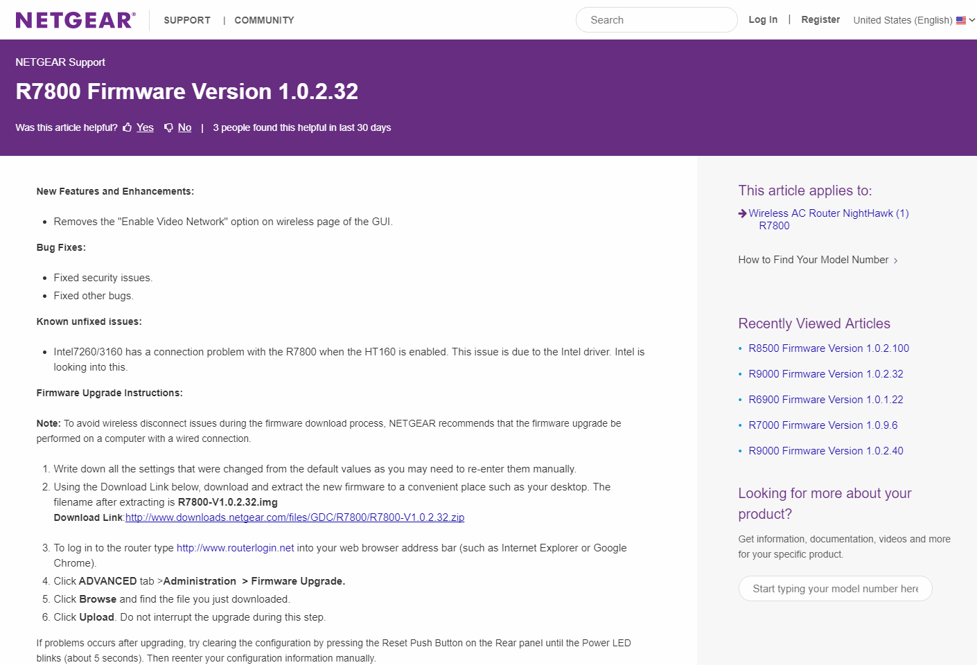
Task: Open How to Find Your Model Number
Action: 813,260
